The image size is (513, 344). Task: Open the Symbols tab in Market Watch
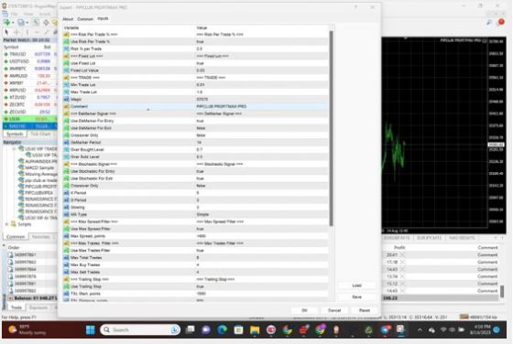pos(15,134)
